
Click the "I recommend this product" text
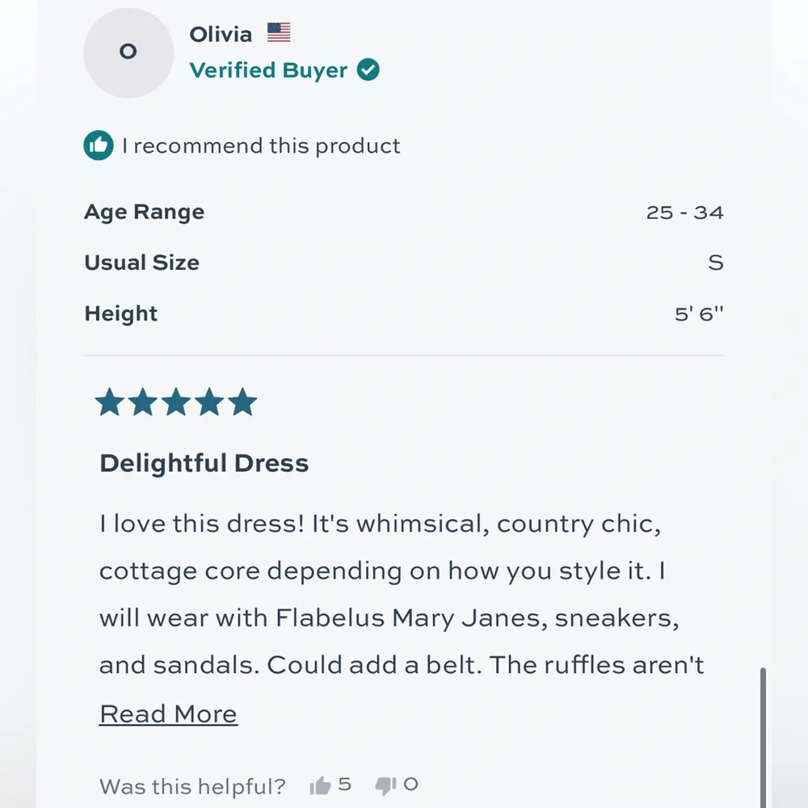261,146
